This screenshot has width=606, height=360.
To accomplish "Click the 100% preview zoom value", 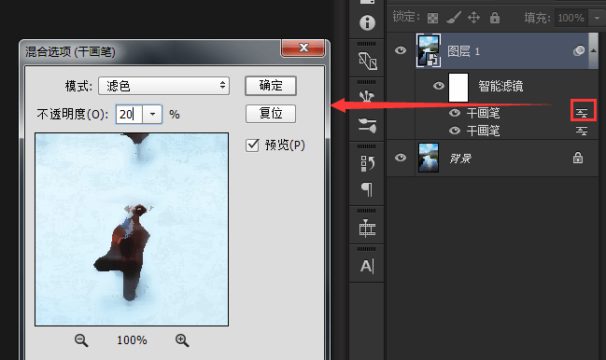I will point(132,340).
